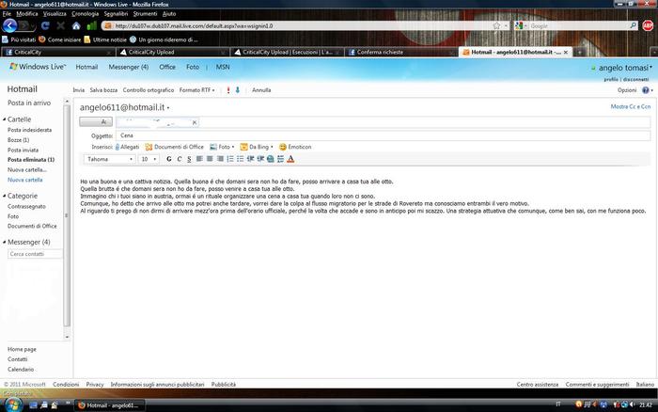Insert Documenti di Office
Screen dimensions: 658x412
[x=174, y=147]
